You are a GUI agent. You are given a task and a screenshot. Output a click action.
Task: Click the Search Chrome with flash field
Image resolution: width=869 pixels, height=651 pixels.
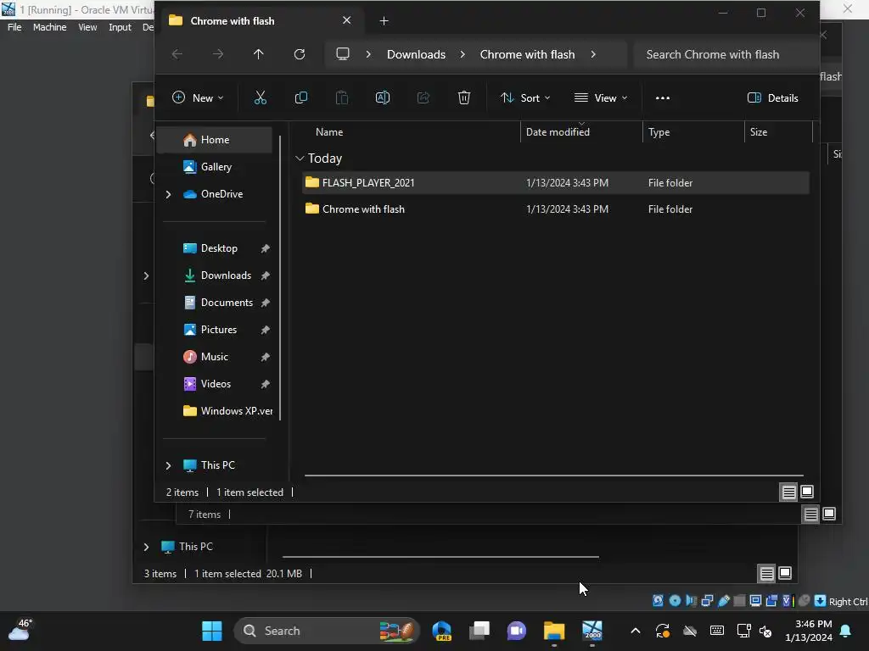tap(726, 54)
